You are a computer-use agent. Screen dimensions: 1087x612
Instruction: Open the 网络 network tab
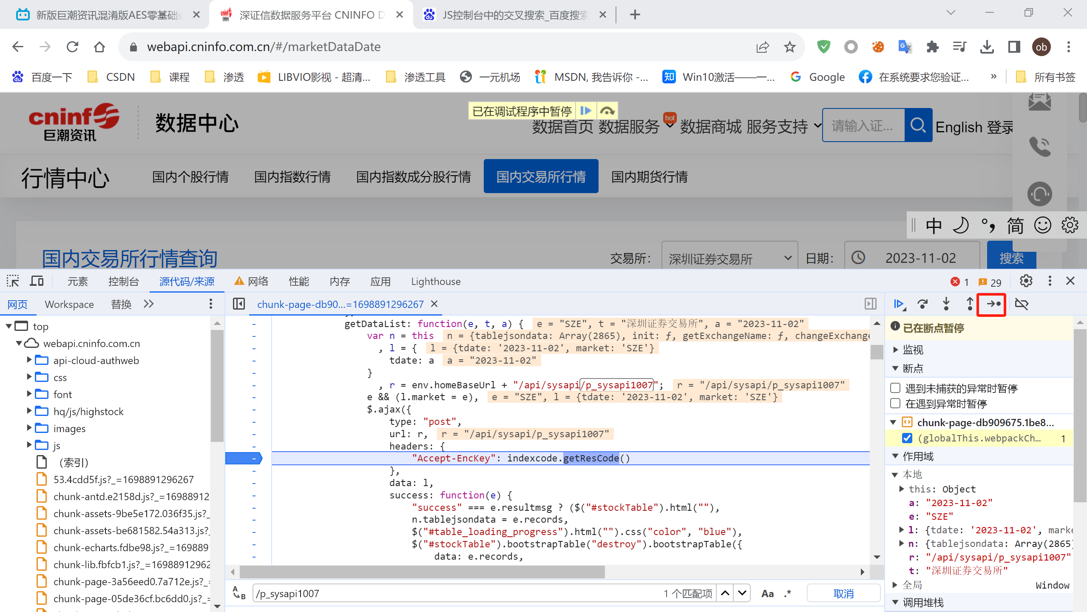pyautogui.click(x=252, y=281)
